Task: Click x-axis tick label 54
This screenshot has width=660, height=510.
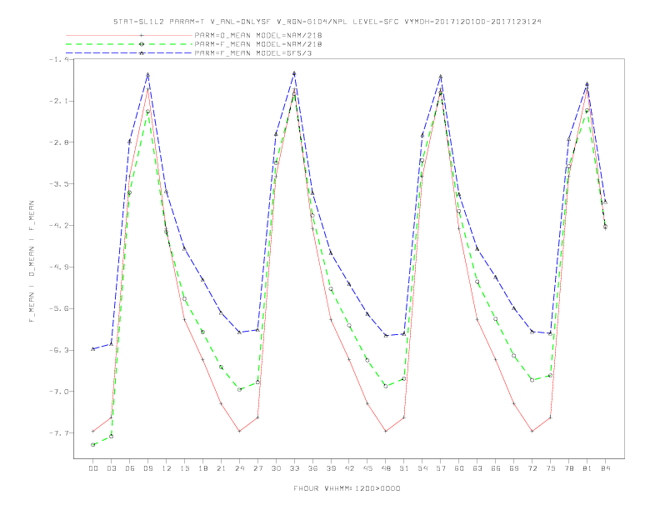Action: point(422,468)
